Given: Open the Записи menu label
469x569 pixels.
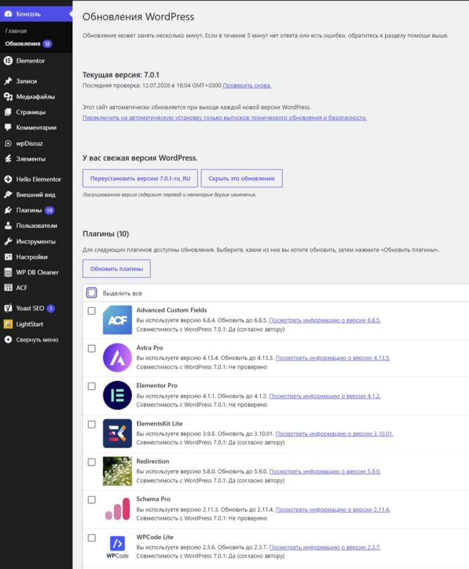Looking at the screenshot, I should tap(27, 81).
